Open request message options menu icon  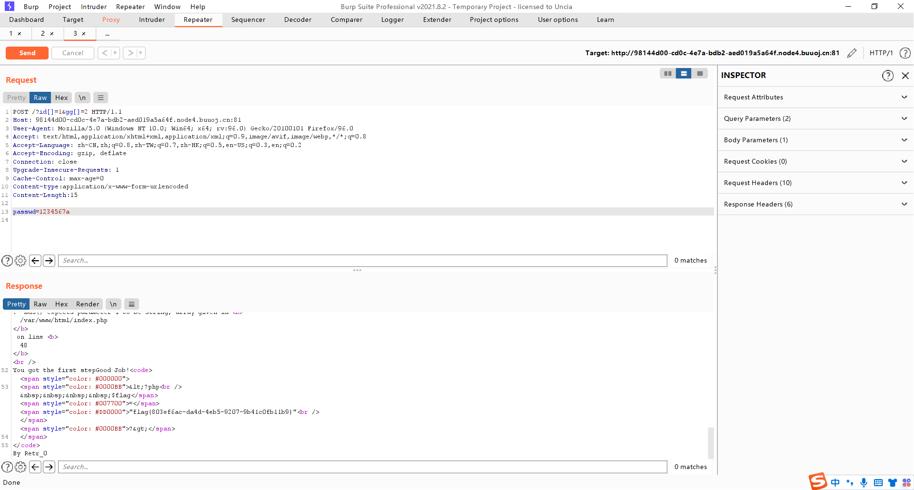coord(100,98)
